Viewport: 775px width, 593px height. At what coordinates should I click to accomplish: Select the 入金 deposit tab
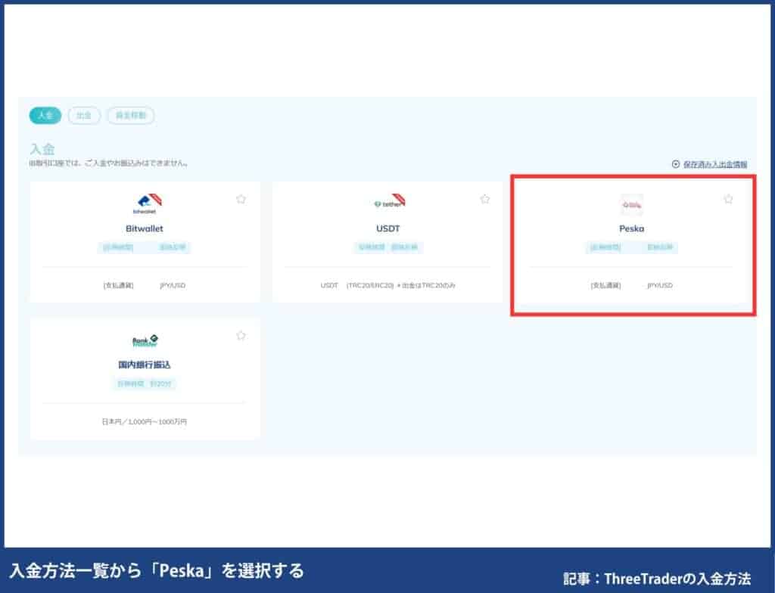[45, 116]
